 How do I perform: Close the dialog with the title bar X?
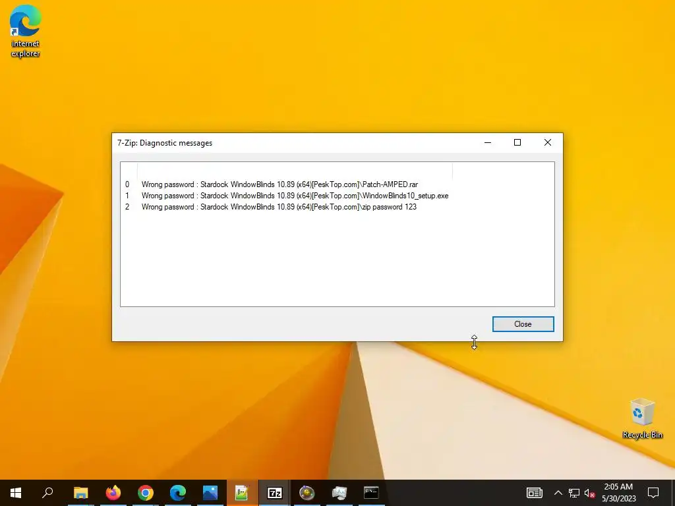coord(548,142)
